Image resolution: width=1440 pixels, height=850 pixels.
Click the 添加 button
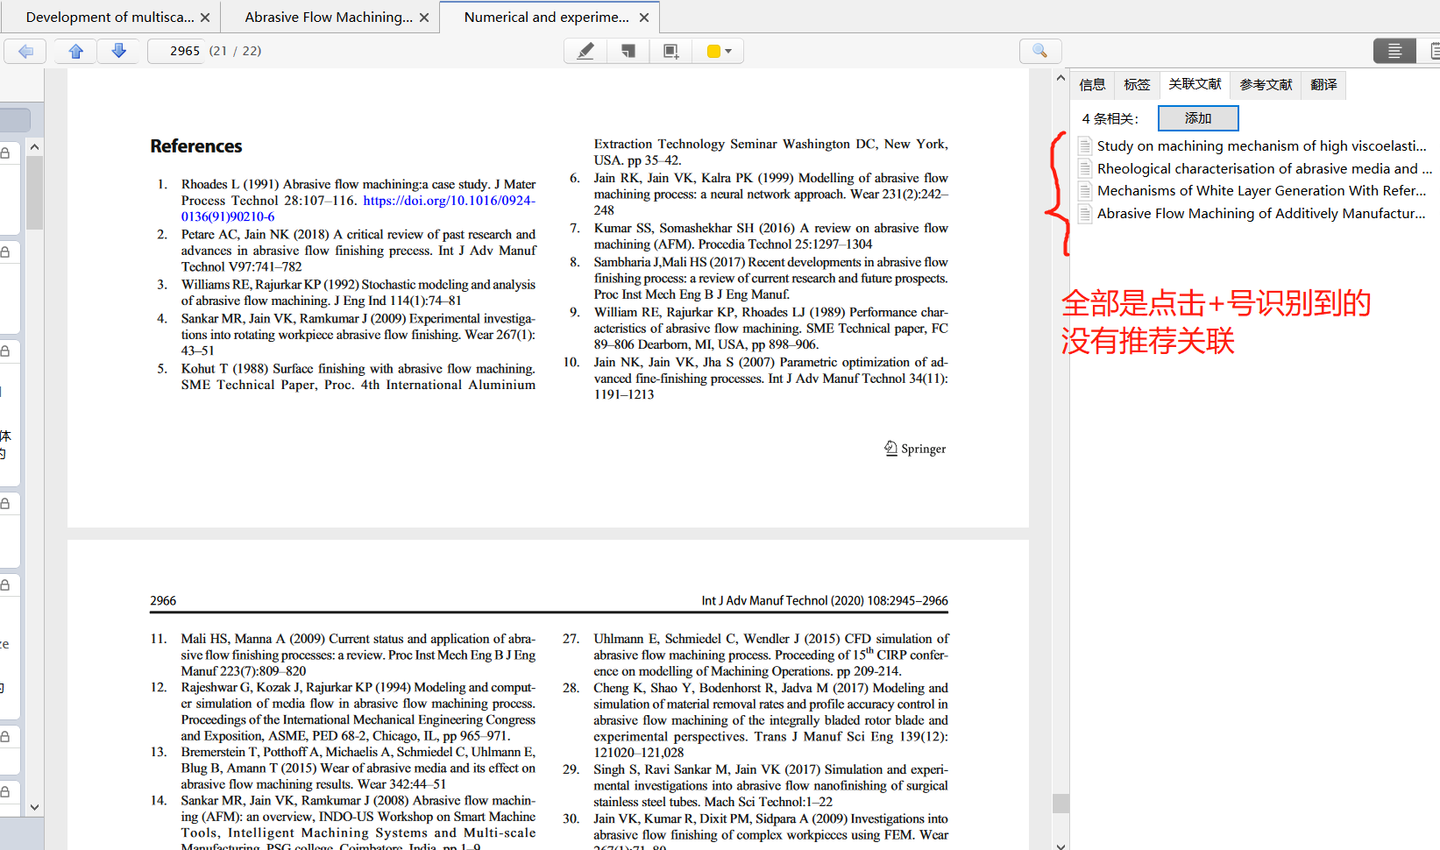[x=1198, y=118]
